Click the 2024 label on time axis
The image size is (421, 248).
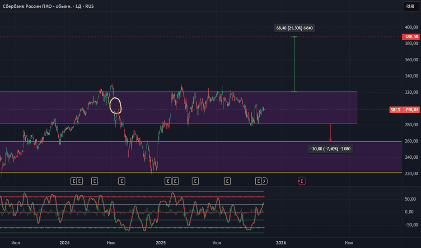pyautogui.click(x=65, y=243)
